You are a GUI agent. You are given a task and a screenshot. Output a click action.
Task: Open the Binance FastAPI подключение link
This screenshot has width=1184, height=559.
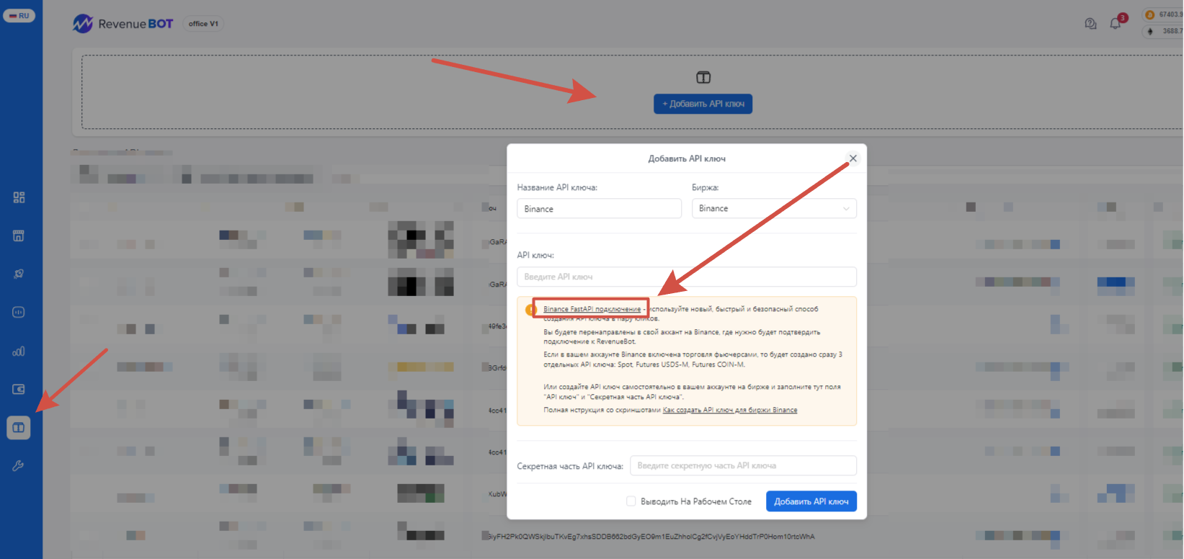592,309
